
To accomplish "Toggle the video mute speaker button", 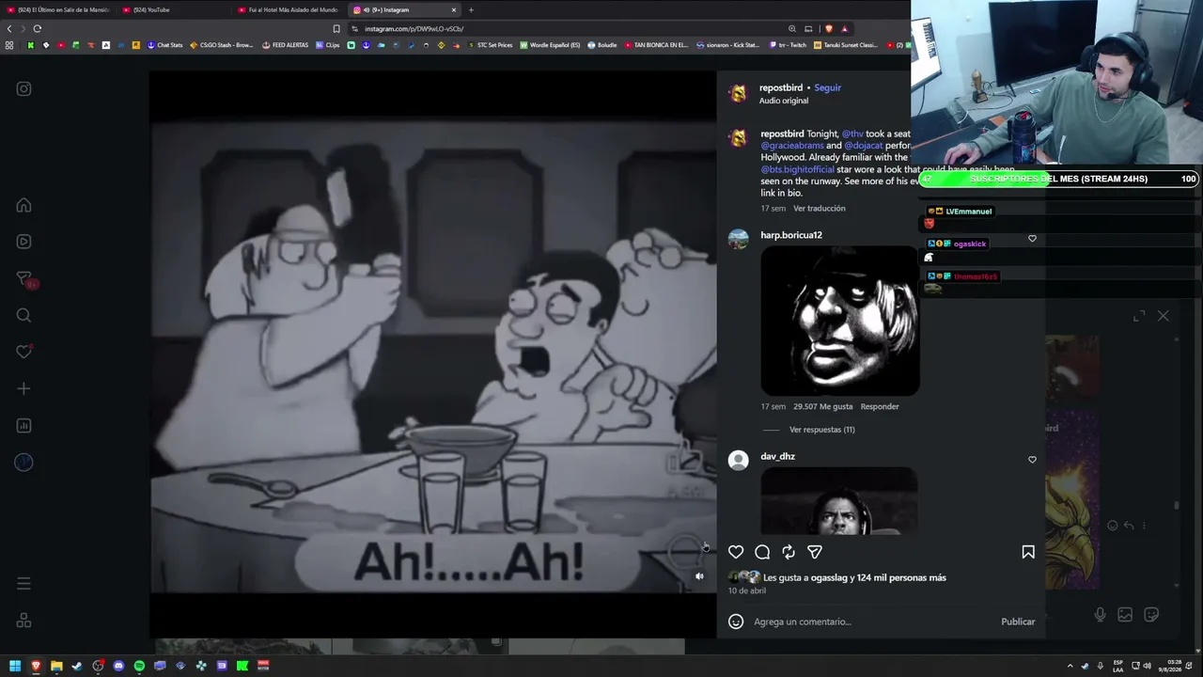I will point(699,576).
